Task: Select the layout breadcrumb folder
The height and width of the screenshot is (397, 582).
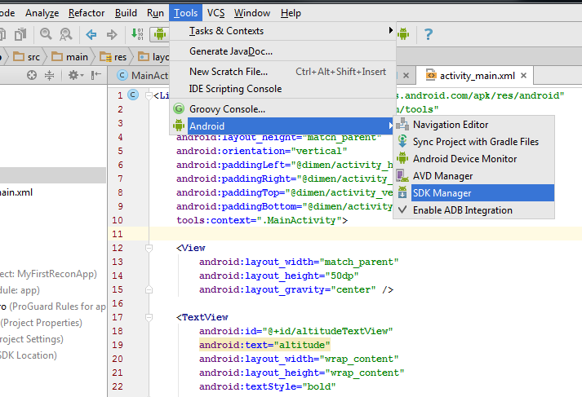Action: click(153, 57)
